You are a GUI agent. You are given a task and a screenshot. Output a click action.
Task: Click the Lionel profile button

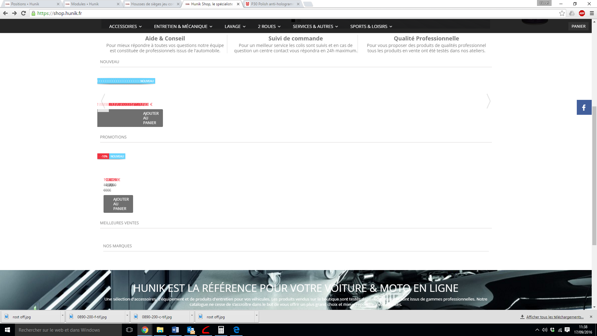click(x=544, y=3)
